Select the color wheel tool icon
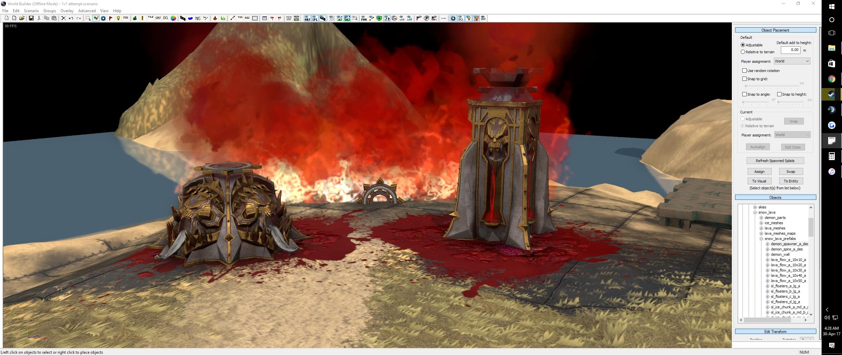This screenshot has width=842, height=355. (x=173, y=18)
